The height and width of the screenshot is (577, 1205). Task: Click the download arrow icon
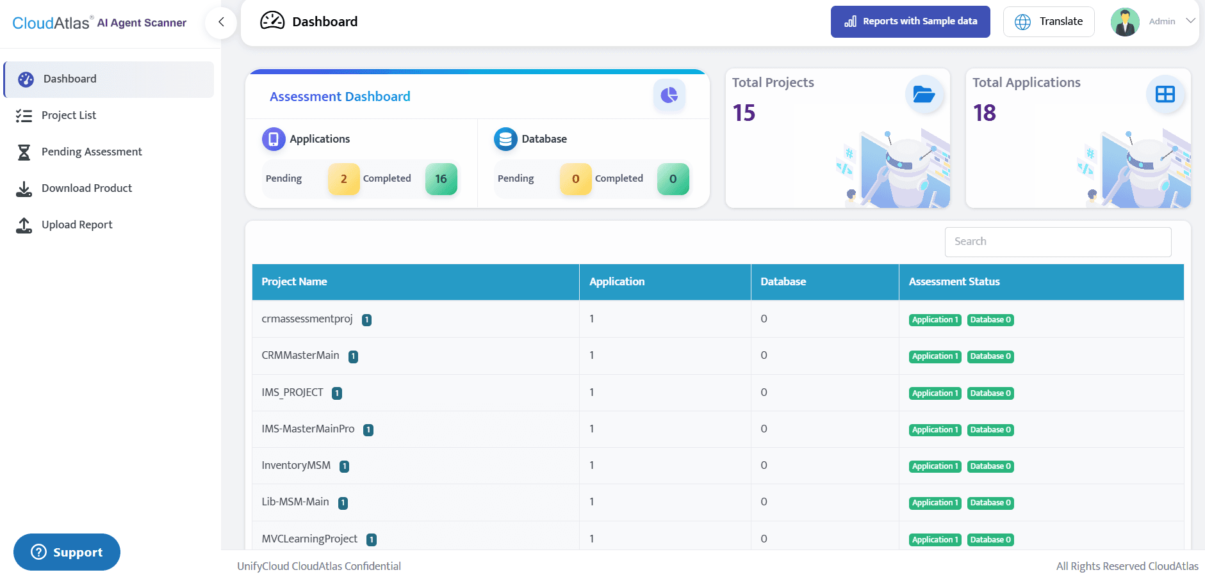[24, 189]
